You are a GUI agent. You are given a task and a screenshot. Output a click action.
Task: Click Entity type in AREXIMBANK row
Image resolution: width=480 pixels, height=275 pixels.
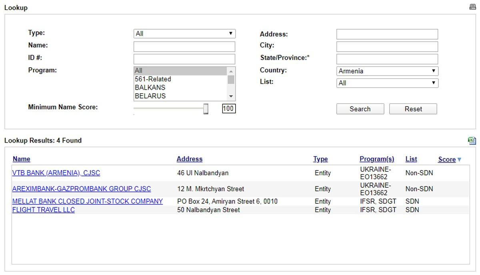point(323,189)
